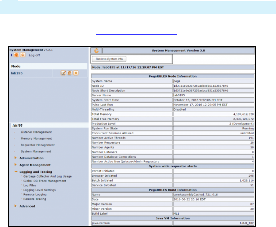Open Remote Logging

tap(35, 194)
